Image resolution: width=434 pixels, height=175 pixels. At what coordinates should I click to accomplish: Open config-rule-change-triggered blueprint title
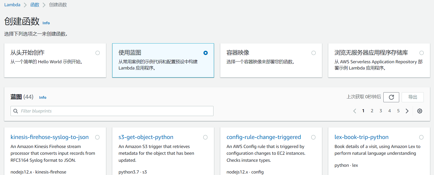(264, 137)
